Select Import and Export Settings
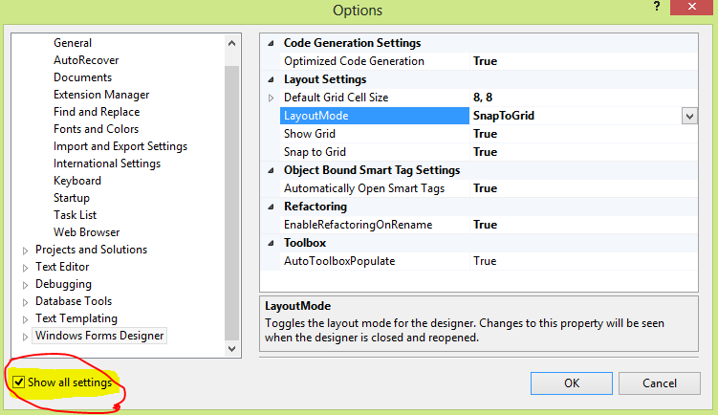 pyautogui.click(x=120, y=146)
